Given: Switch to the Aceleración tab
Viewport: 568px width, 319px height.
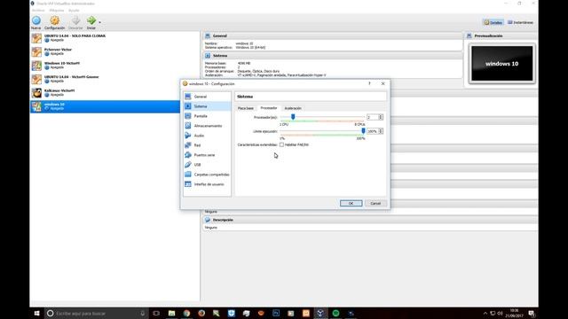Looking at the screenshot, I should (x=293, y=108).
